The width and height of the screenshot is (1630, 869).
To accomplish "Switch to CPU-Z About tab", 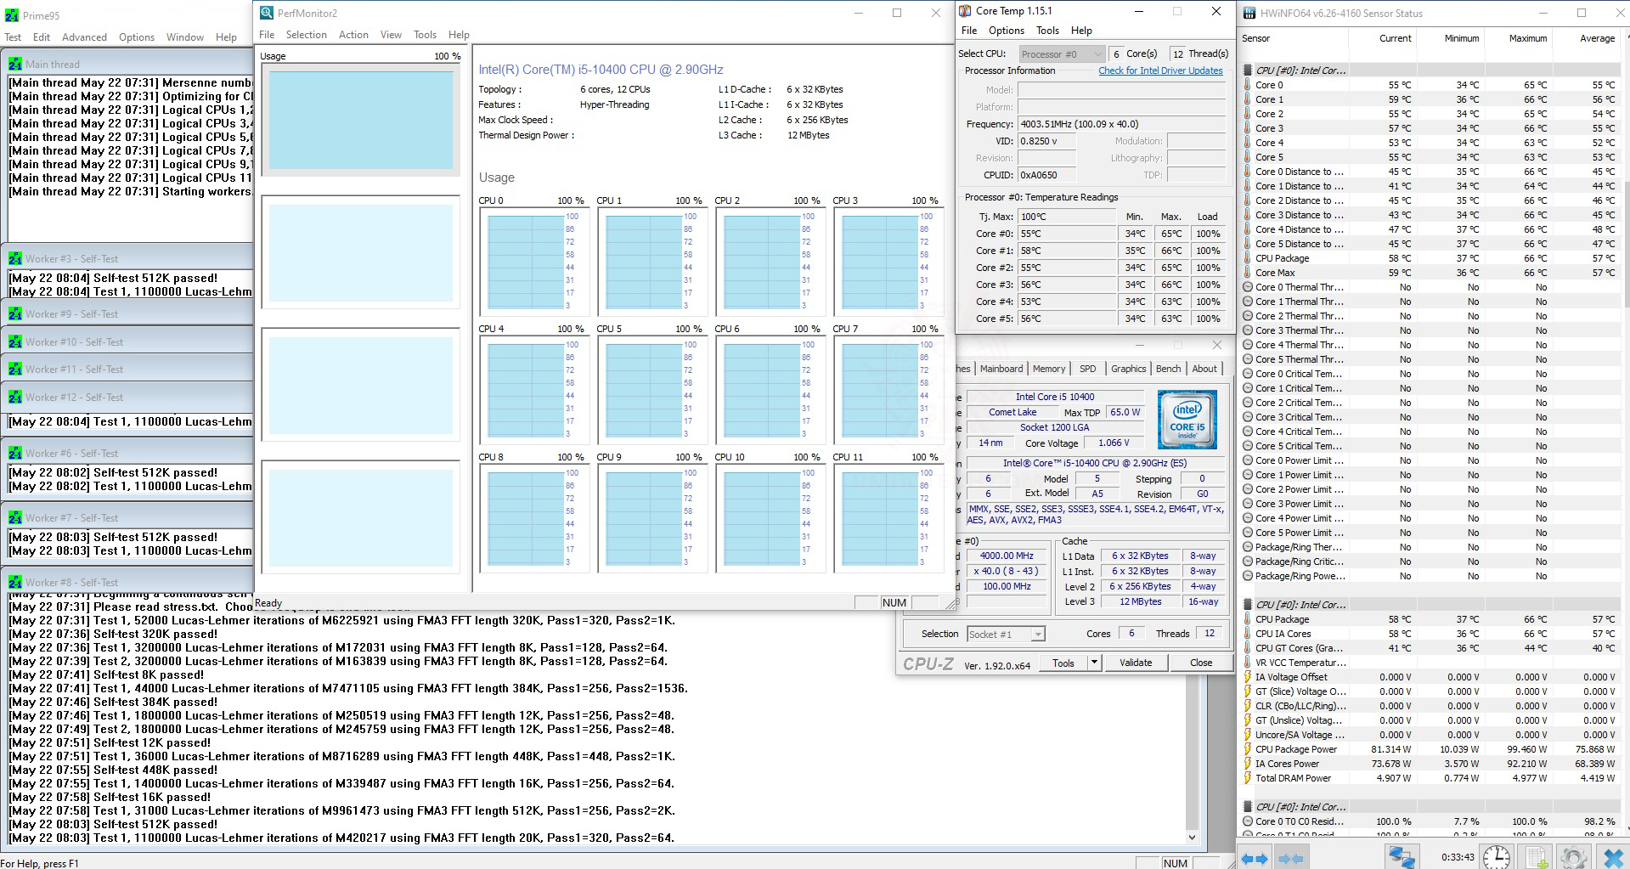I will pyautogui.click(x=1204, y=369).
